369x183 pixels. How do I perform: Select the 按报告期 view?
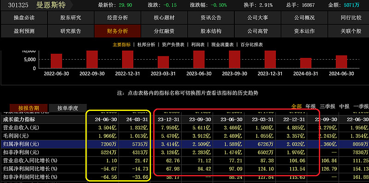pyautogui.click(x=29, y=108)
